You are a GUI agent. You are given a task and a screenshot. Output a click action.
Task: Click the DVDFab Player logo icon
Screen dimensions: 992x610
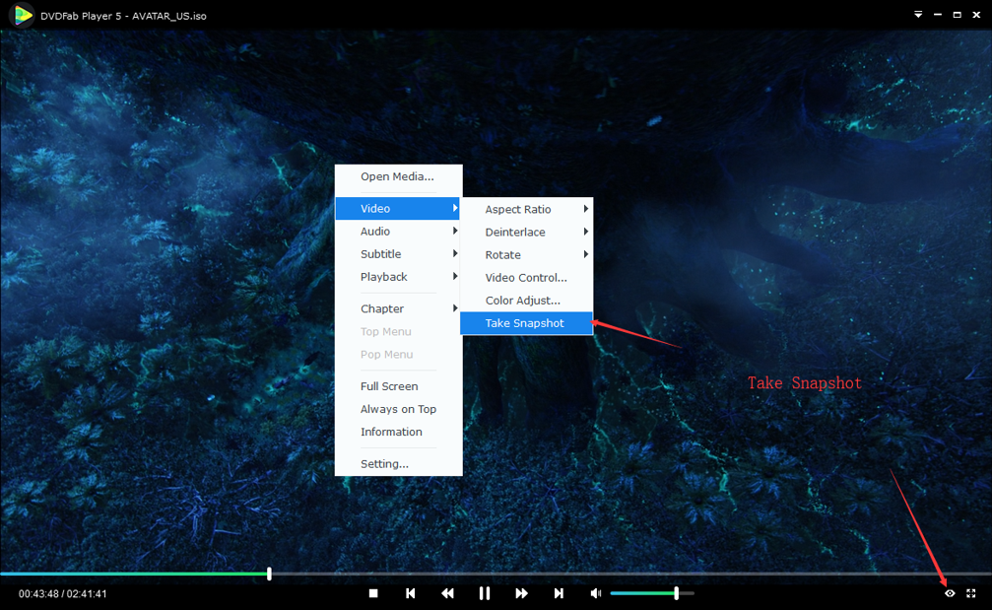(x=23, y=15)
